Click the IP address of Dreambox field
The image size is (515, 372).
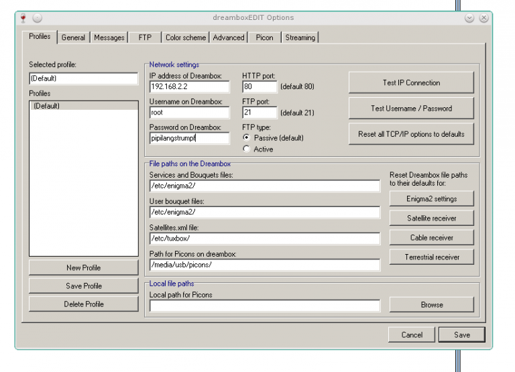click(x=188, y=87)
